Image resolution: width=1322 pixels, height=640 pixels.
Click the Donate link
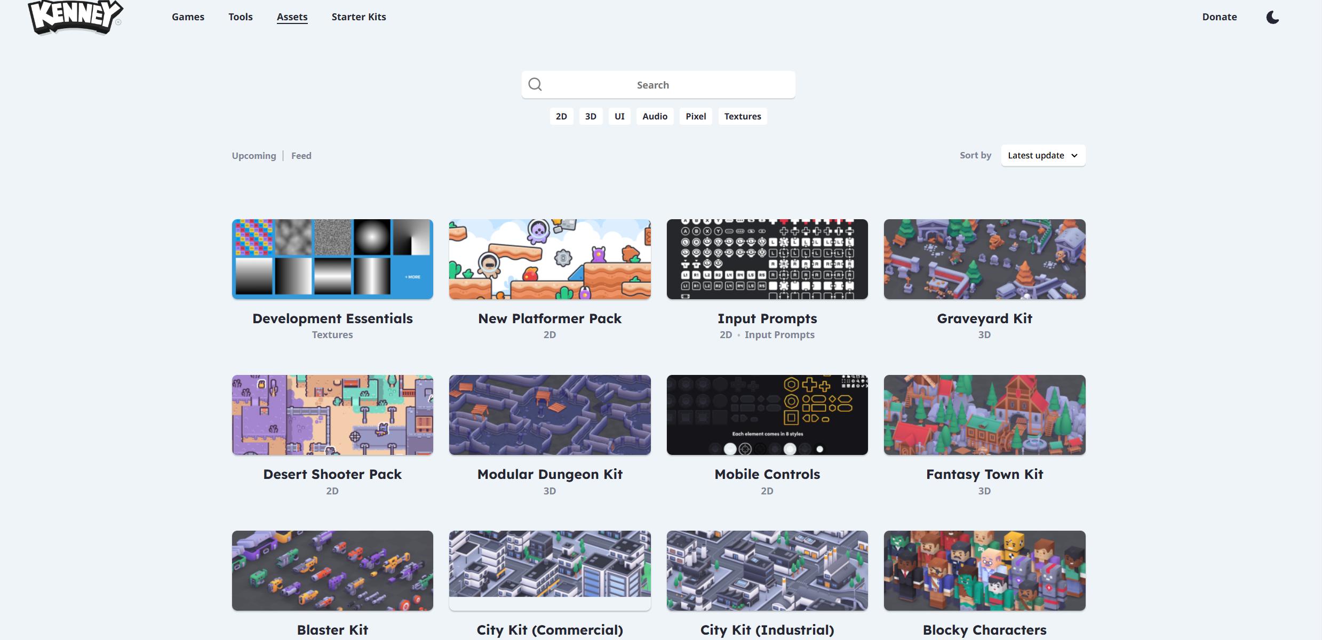point(1219,17)
